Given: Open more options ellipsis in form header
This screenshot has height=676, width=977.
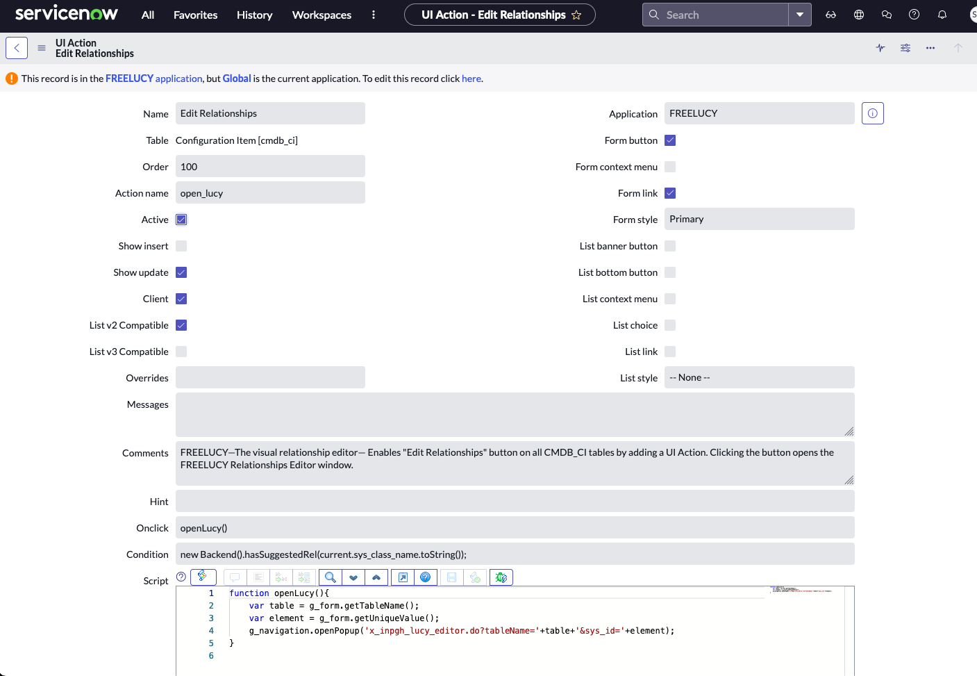Looking at the screenshot, I should pos(930,48).
